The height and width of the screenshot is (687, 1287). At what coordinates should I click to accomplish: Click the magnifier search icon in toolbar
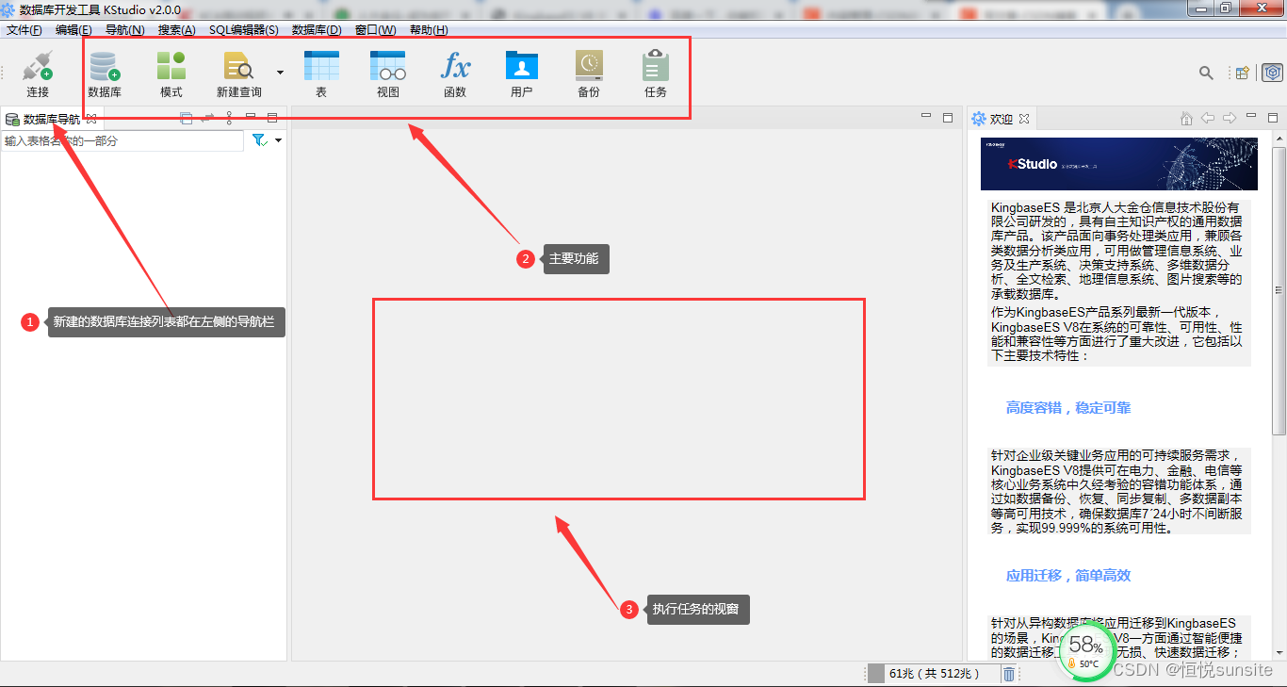[x=1206, y=73]
